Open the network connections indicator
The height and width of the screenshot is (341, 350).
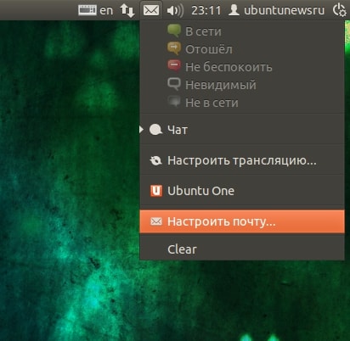tap(127, 10)
